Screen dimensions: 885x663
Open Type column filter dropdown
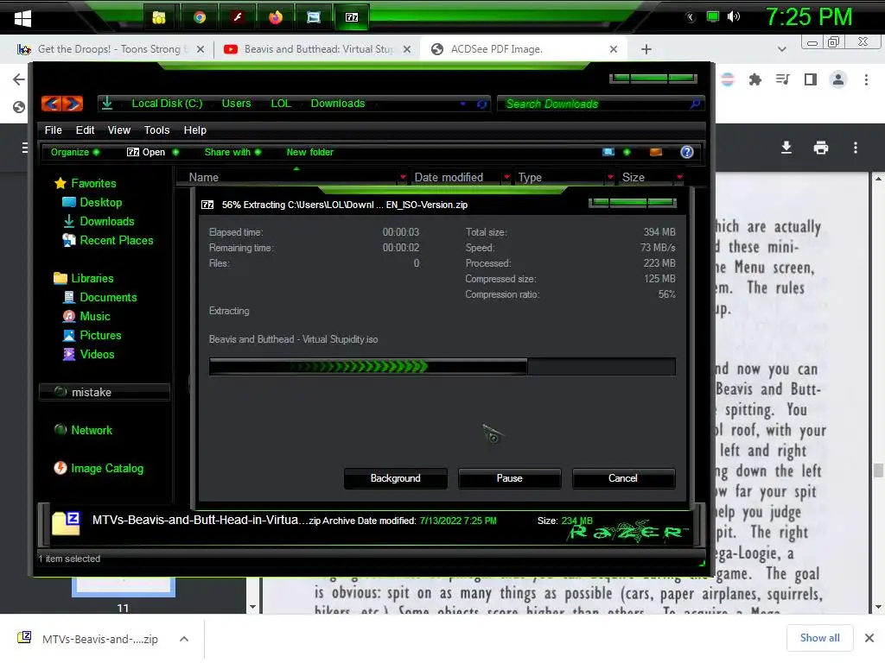(x=610, y=178)
